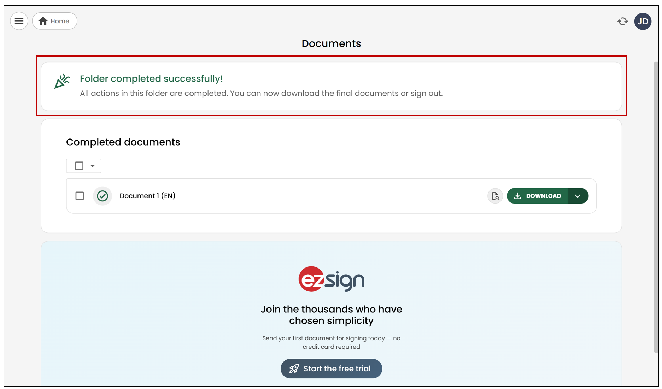Click the party popper celebration icon
Image resolution: width=662 pixels, height=389 pixels.
click(x=62, y=81)
